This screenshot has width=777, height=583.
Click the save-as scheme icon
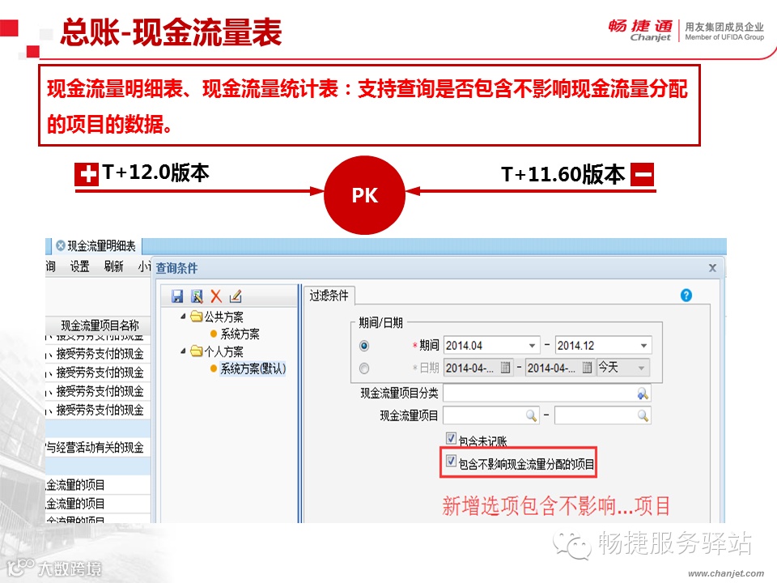pos(197,296)
